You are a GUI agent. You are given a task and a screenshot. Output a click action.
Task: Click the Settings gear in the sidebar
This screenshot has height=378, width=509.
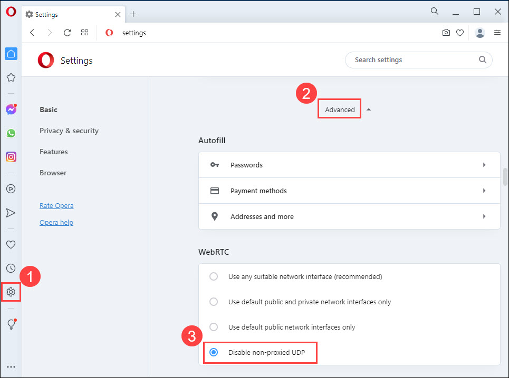(11, 292)
